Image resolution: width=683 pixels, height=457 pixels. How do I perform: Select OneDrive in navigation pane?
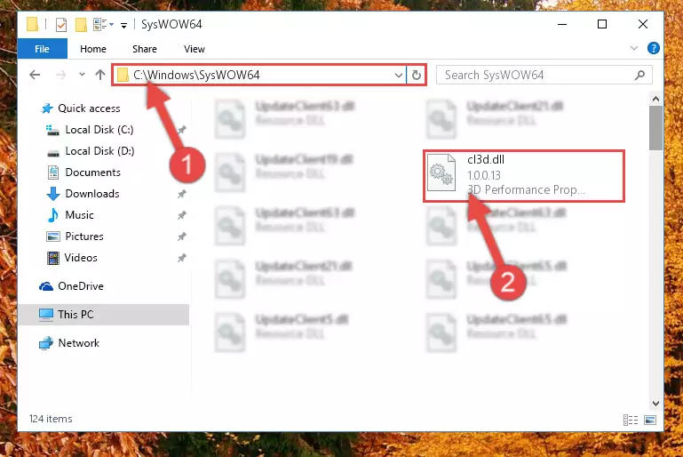pos(81,286)
